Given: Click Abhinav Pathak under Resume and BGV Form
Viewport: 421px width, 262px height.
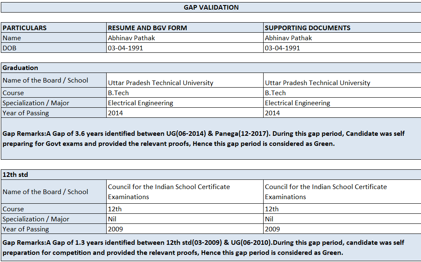Looking at the screenshot, I should pos(185,38).
